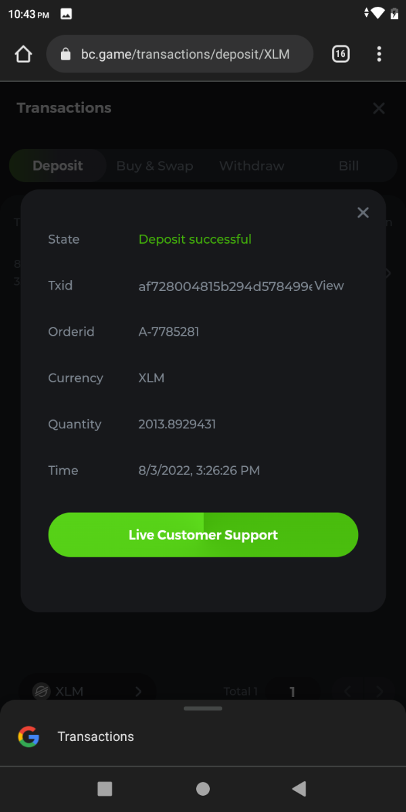Click View link next to Txid
406x812 pixels.
click(330, 286)
